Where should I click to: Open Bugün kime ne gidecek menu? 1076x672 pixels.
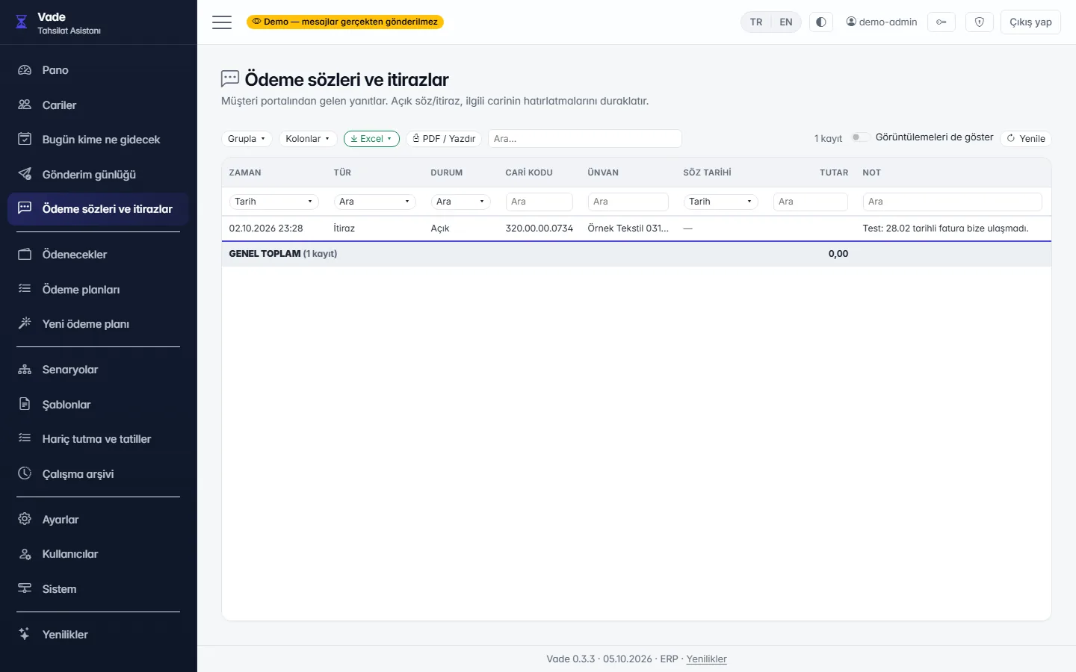pos(98,140)
